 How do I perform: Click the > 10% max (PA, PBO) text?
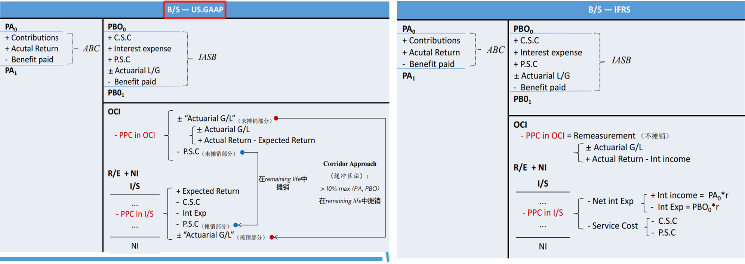pyautogui.click(x=350, y=188)
